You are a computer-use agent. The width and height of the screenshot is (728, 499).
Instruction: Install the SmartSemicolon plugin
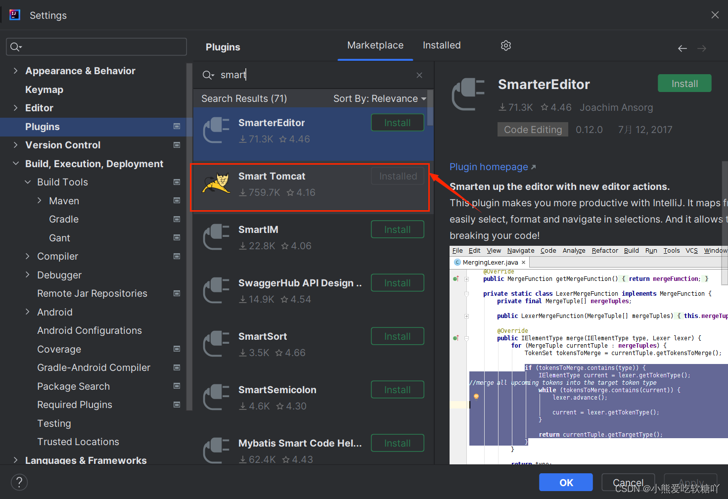398,390
